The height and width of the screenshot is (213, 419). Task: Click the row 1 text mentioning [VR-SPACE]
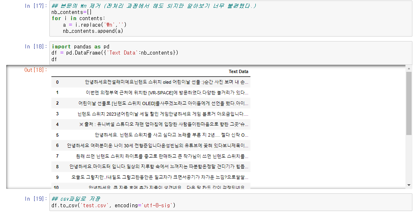pyautogui.click(x=167, y=92)
